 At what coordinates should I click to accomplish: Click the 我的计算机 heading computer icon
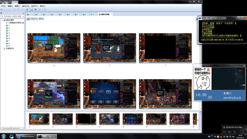click(28, 19)
